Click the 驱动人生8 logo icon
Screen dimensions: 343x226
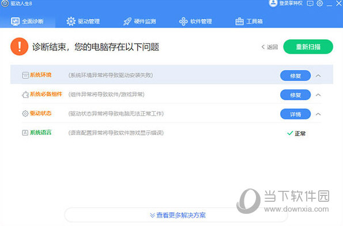(x=5, y=3)
